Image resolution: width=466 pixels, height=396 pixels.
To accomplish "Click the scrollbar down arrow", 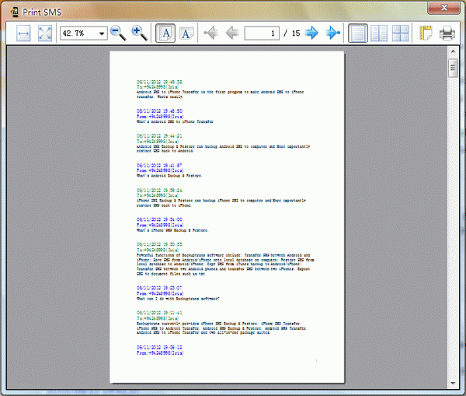I will (453, 384).
